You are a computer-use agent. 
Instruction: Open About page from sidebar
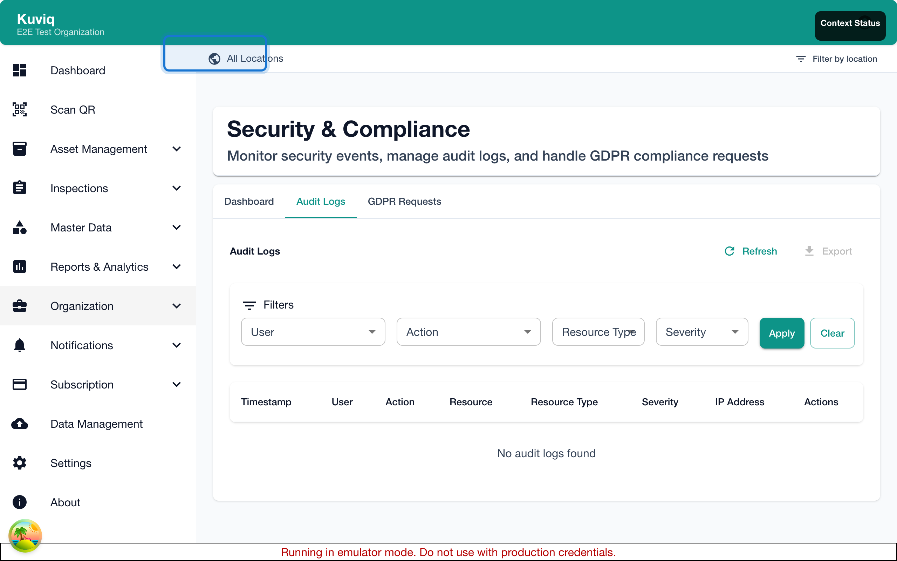(98, 502)
